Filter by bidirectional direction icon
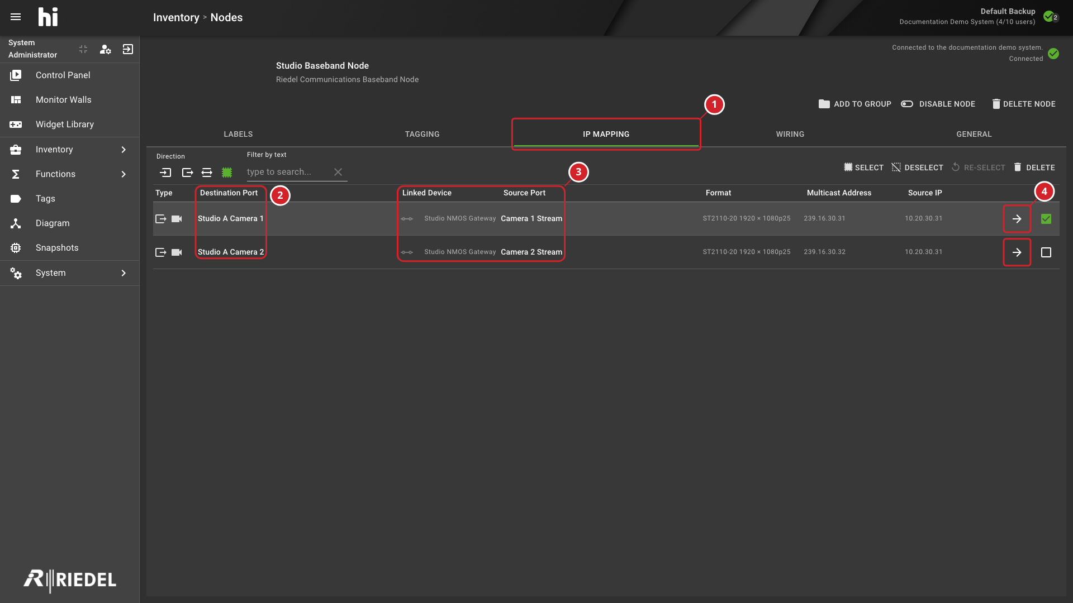 [207, 173]
